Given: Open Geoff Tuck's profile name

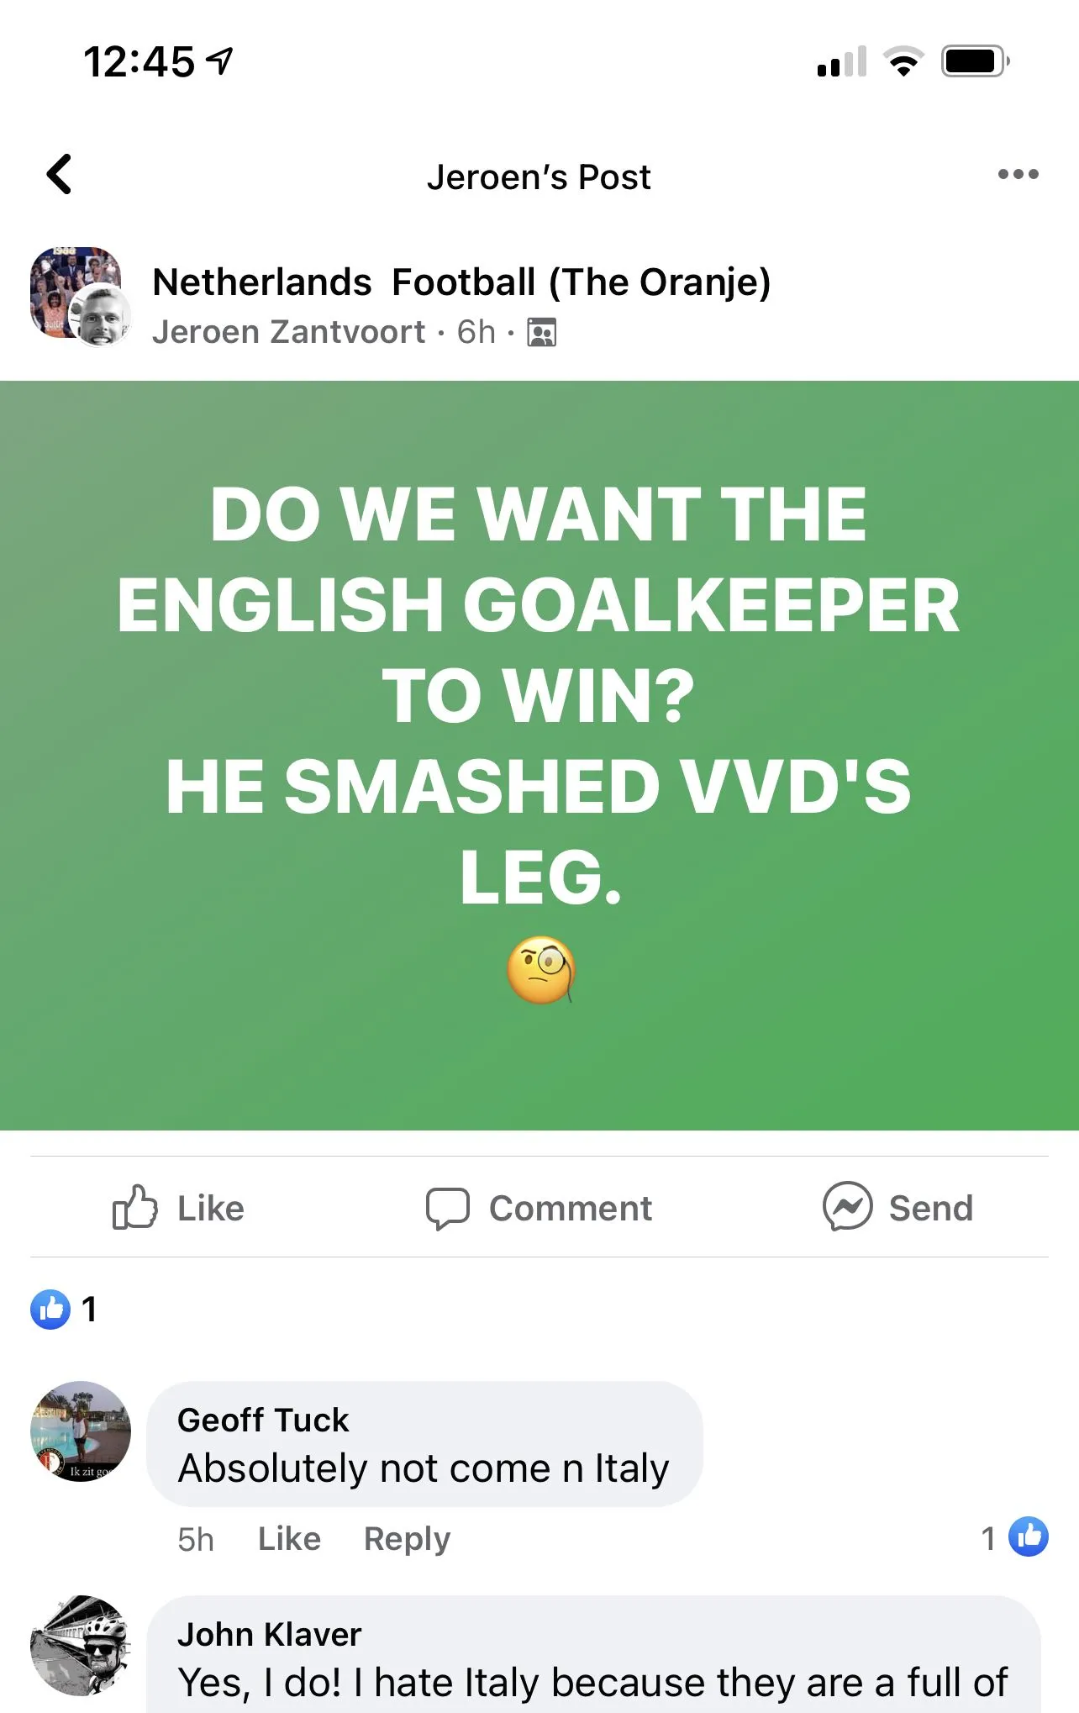Looking at the screenshot, I should point(263,1420).
